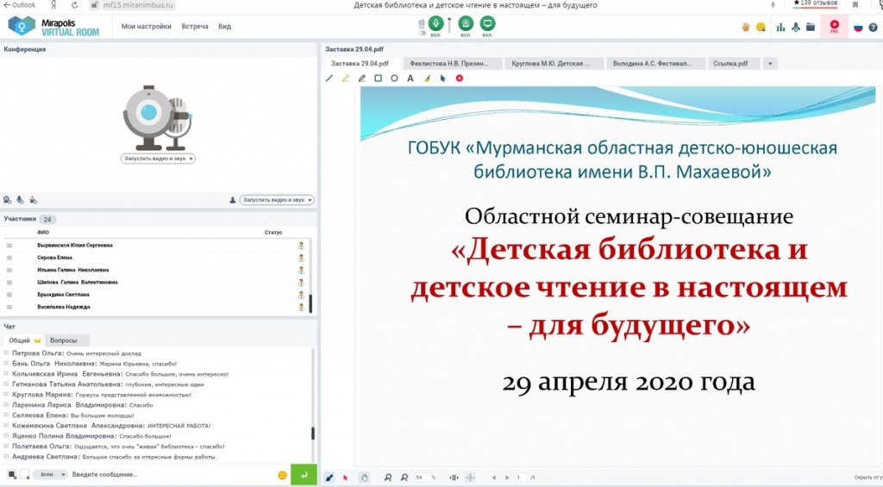Click participant Серова Елена row

tap(155, 258)
